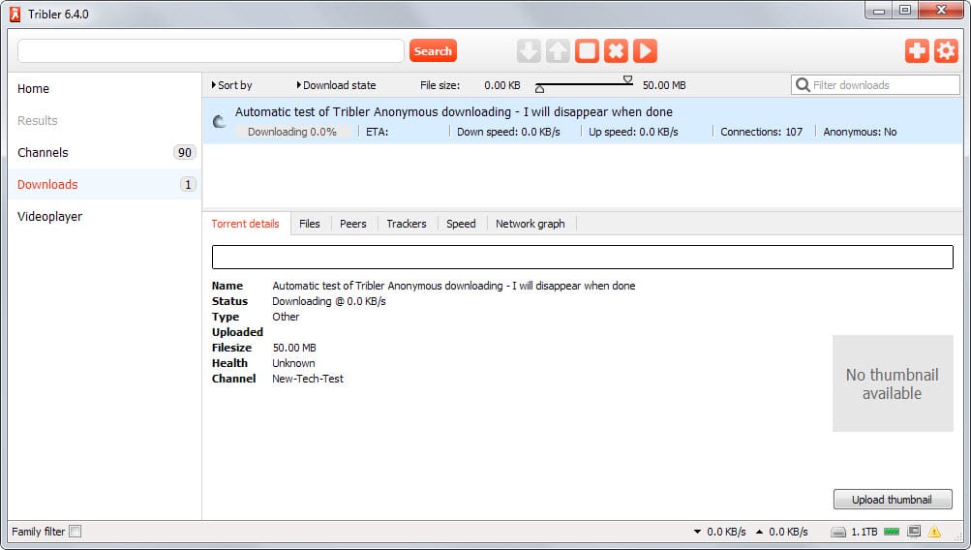
Task: Click the ETA: label in download row
Action: click(378, 132)
